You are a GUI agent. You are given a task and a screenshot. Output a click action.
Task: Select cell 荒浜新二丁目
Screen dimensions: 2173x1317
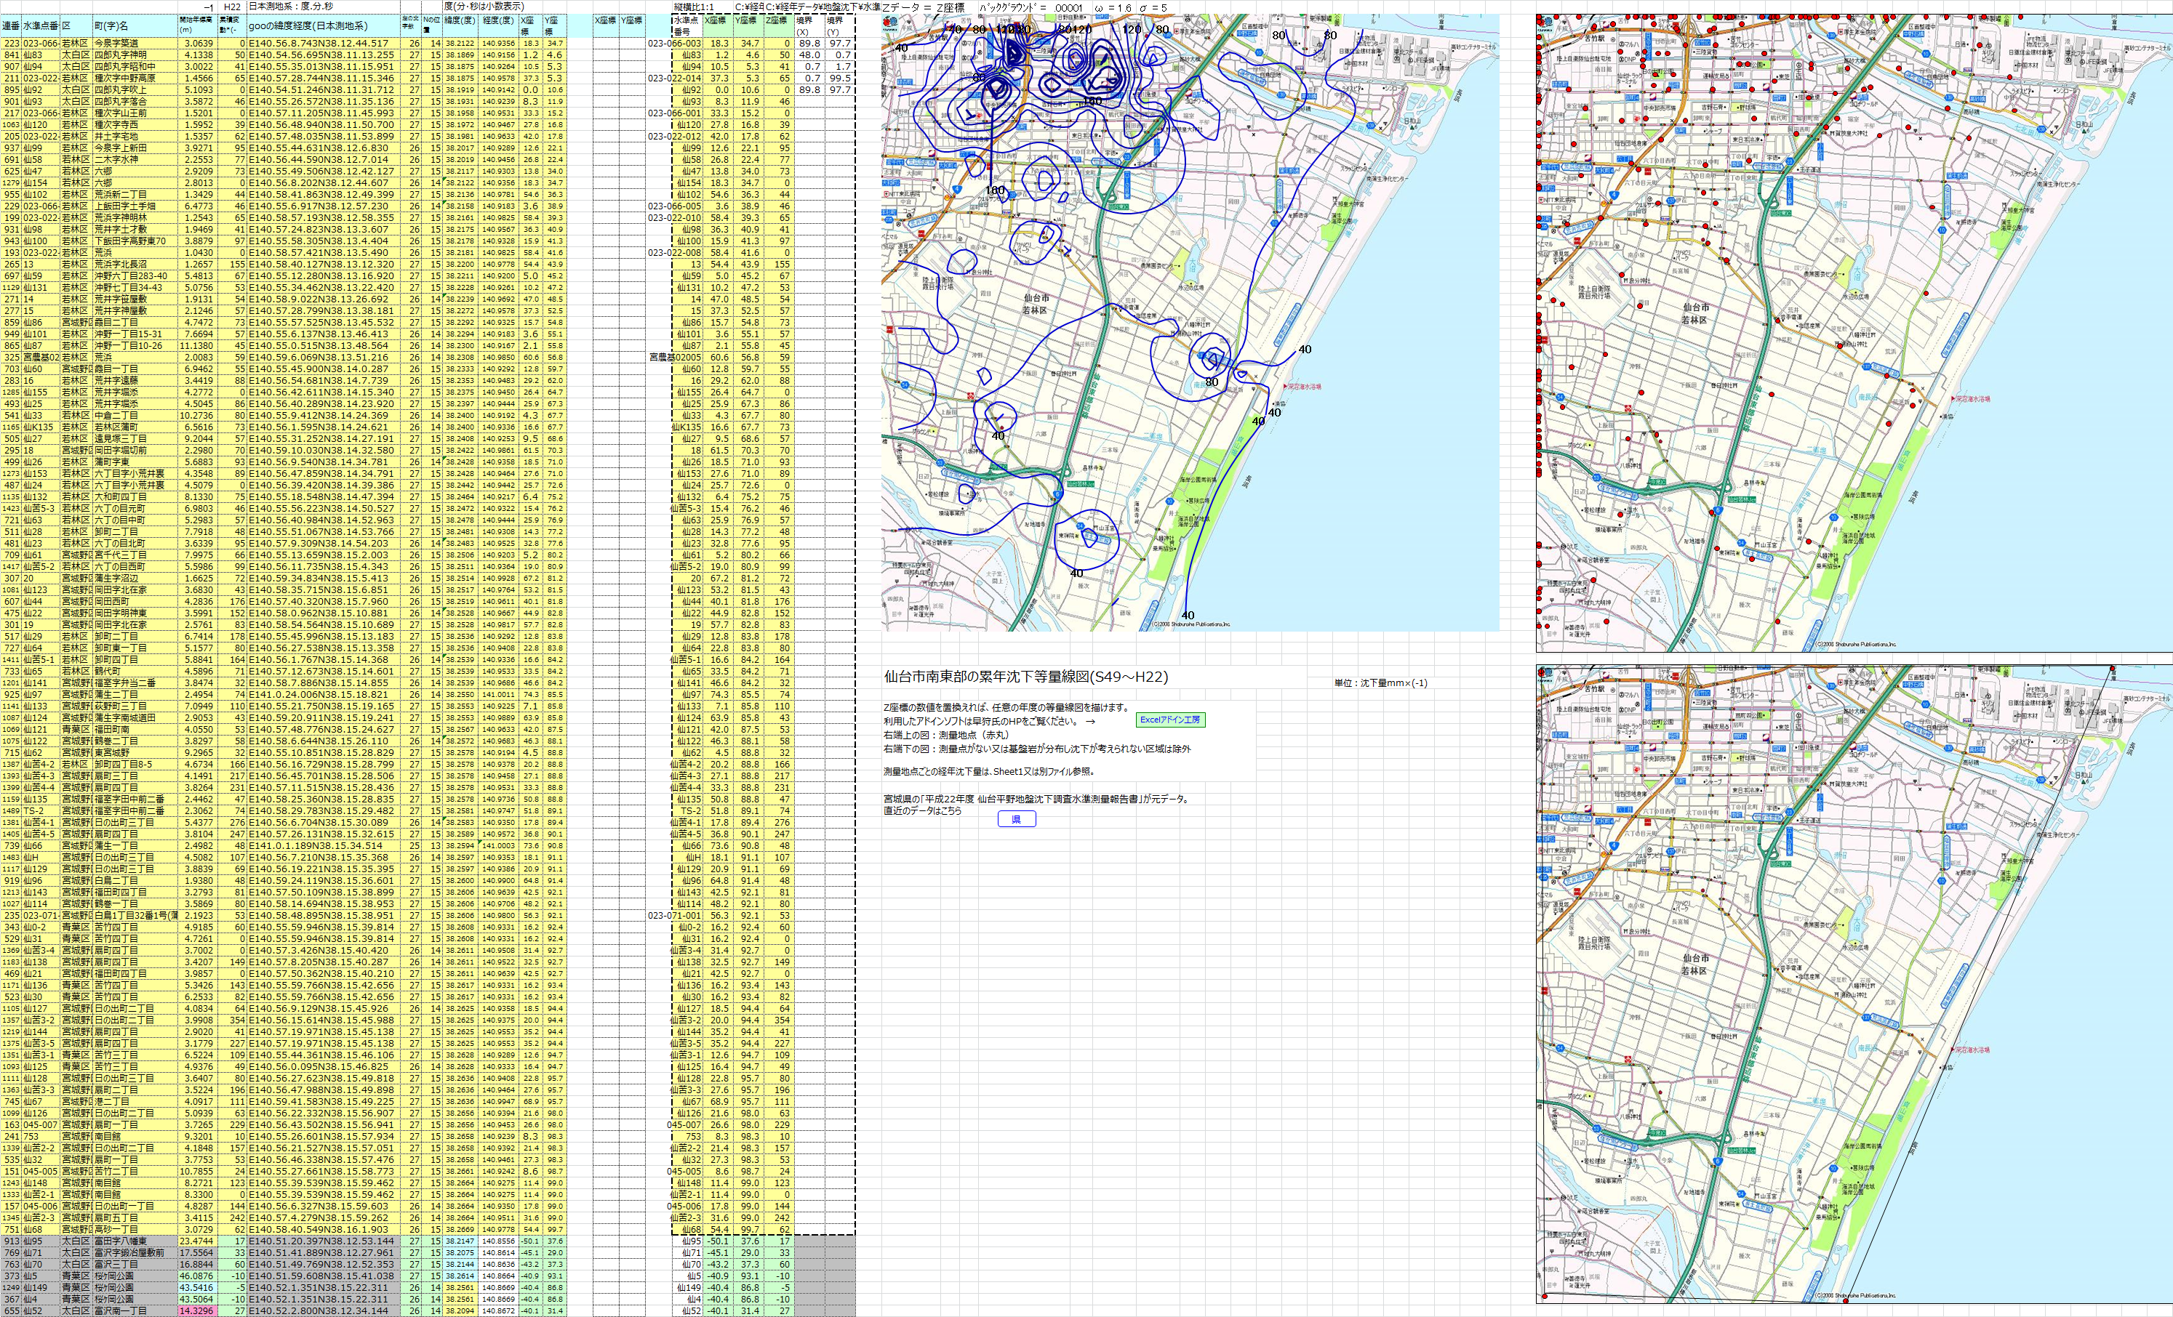pyautogui.click(x=134, y=194)
